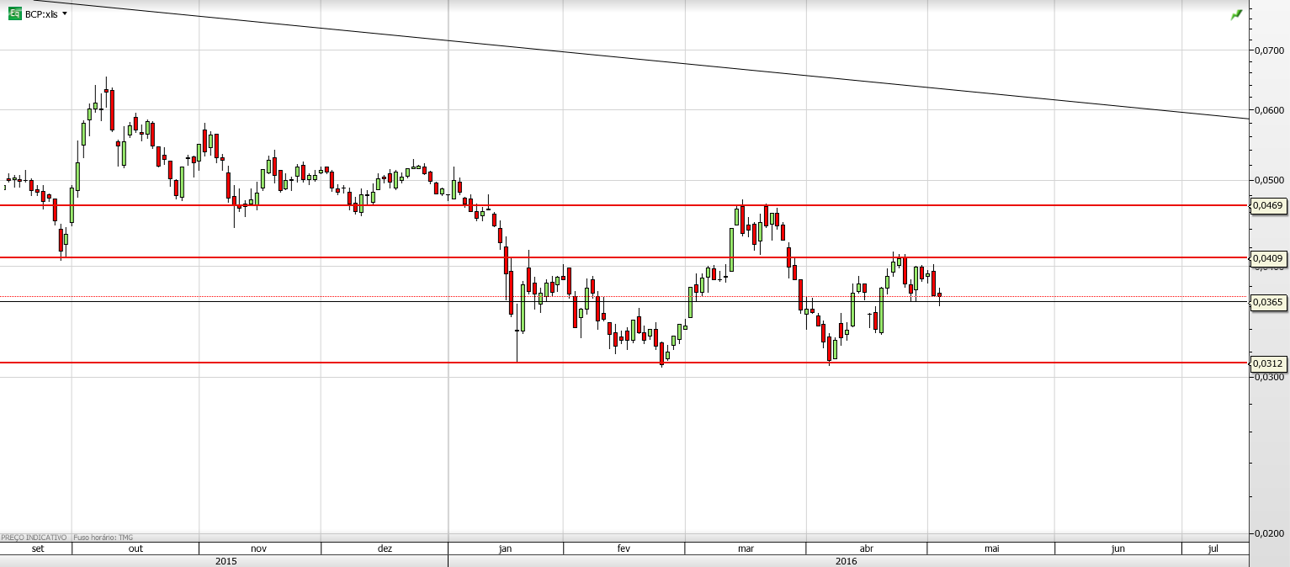
Task: Click the 0,0700 price axis value
Action: pos(1269,51)
